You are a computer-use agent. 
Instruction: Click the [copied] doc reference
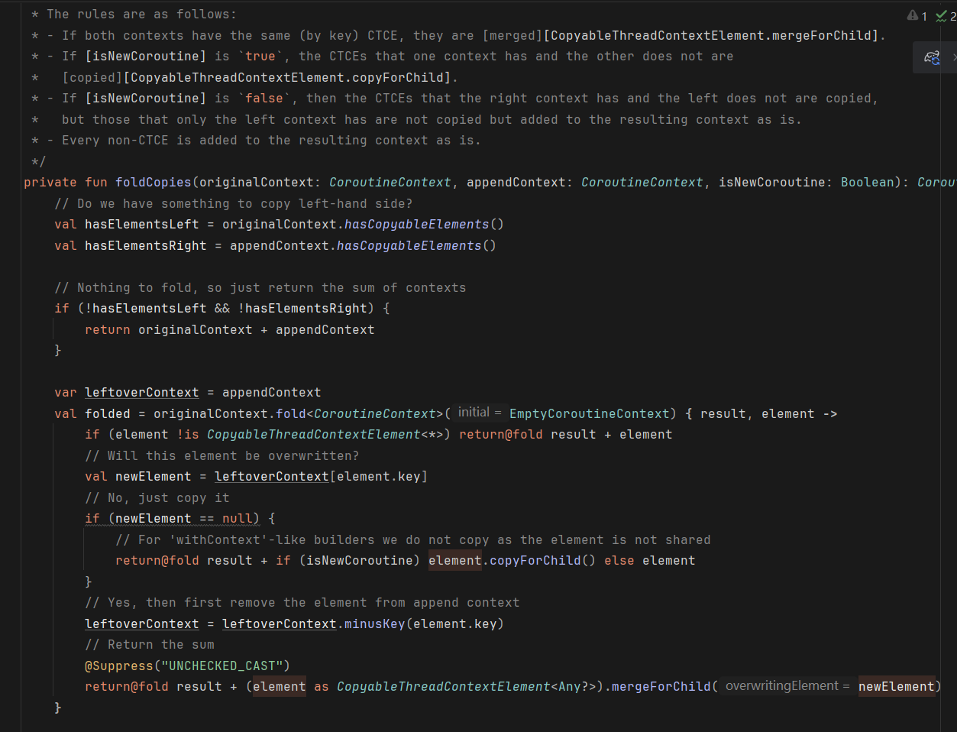(92, 77)
